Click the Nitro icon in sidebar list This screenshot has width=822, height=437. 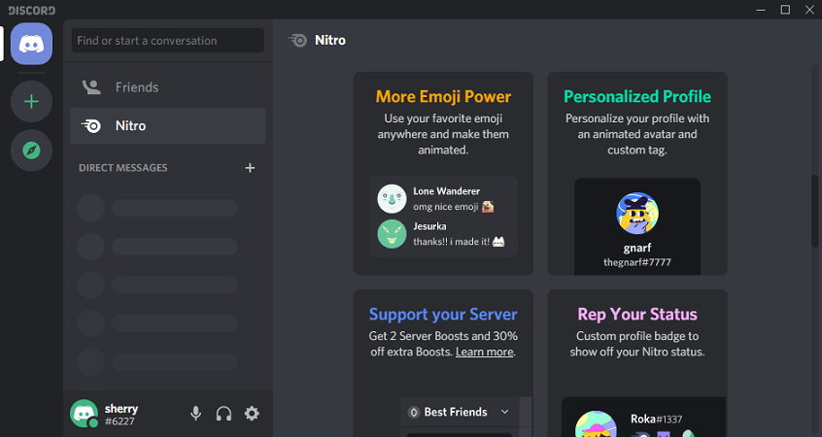pos(91,125)
